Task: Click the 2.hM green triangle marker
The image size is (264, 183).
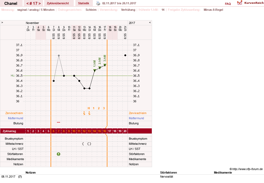Action: 100,68
